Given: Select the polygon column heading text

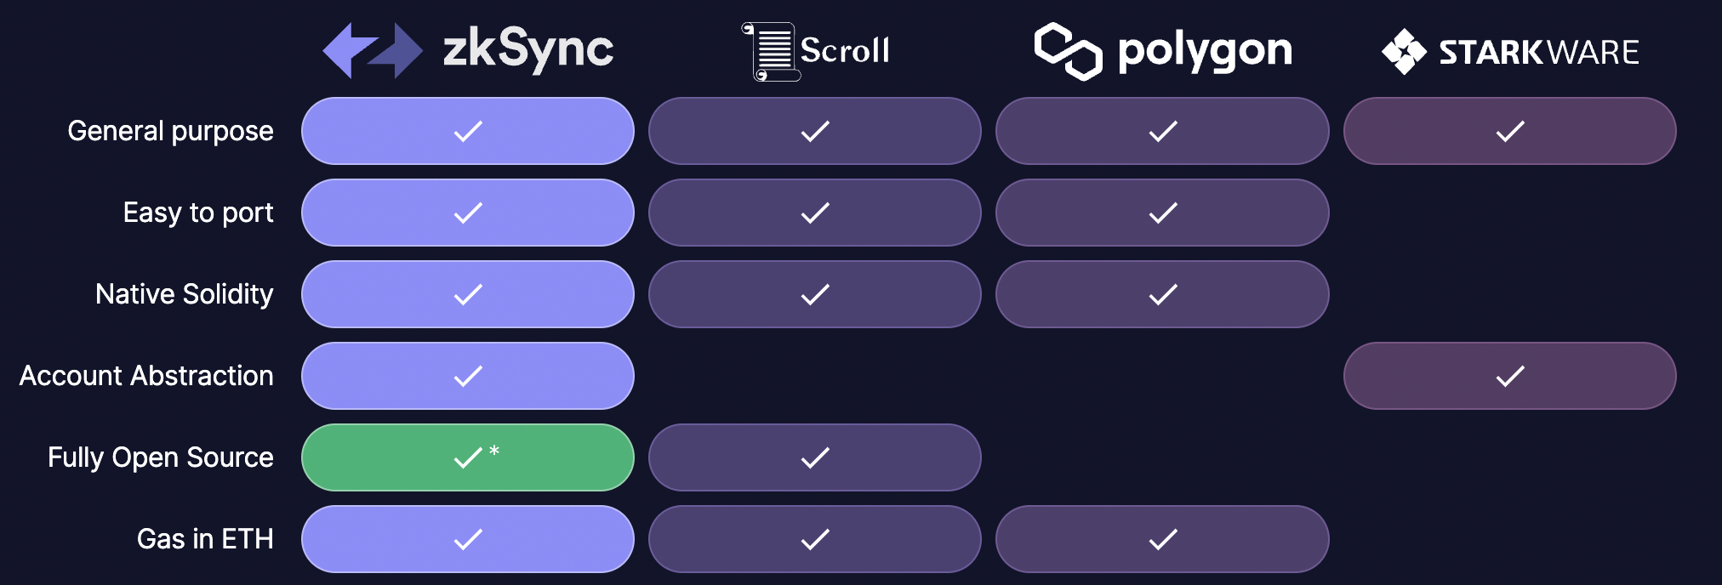Looking at the screenshot, I should [1205, 51].
